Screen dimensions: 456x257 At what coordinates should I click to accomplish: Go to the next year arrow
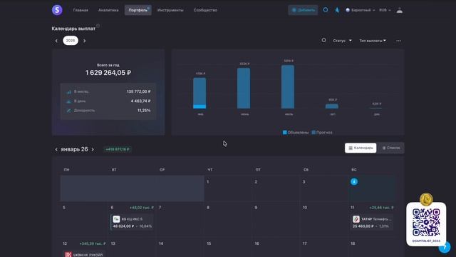84,41
